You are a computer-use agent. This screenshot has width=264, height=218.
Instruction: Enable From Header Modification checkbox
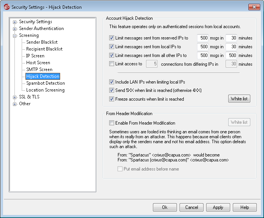(111, 123)
